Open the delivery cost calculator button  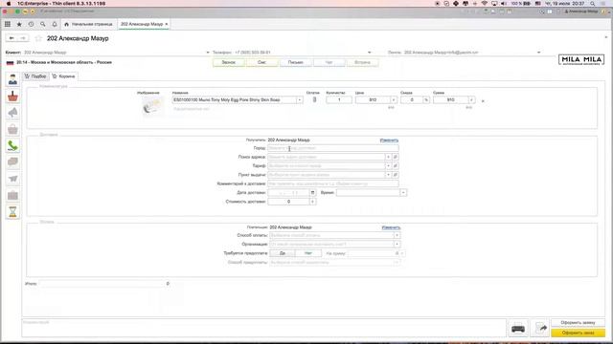tap(312, 202)
